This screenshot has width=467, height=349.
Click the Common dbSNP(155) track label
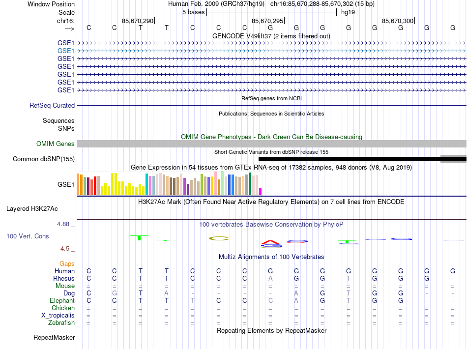tap(43, 159)
